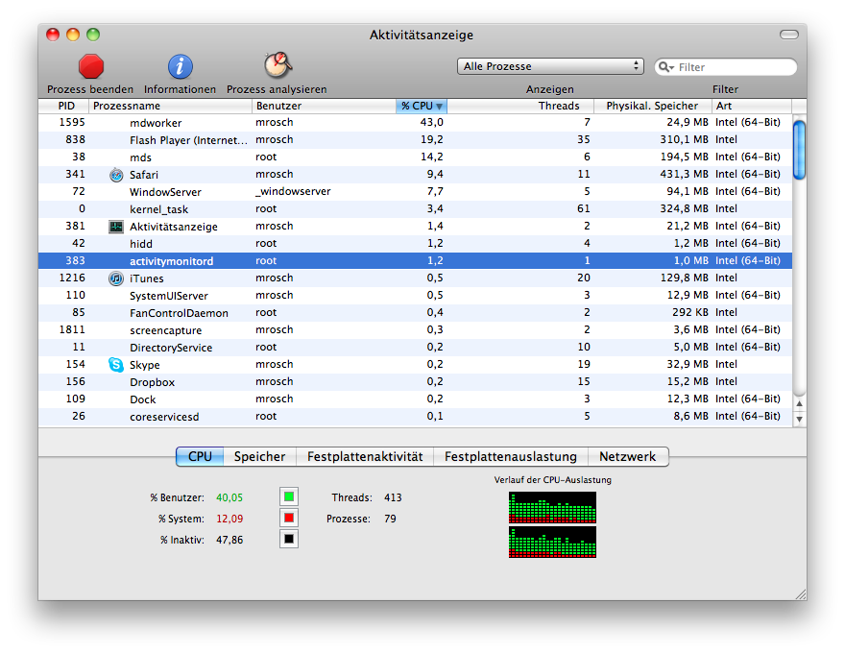Viewport: 845px width, 653px height.
Task: Click the % CPU column sort arrow
Action: pos(439,107)
